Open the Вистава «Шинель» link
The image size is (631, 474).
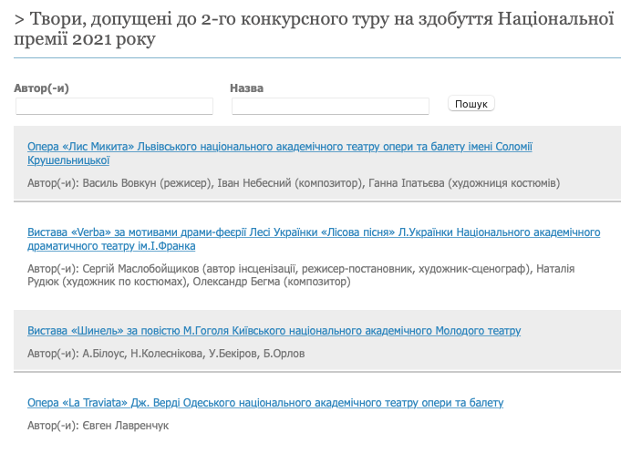(x=274, y=331)
